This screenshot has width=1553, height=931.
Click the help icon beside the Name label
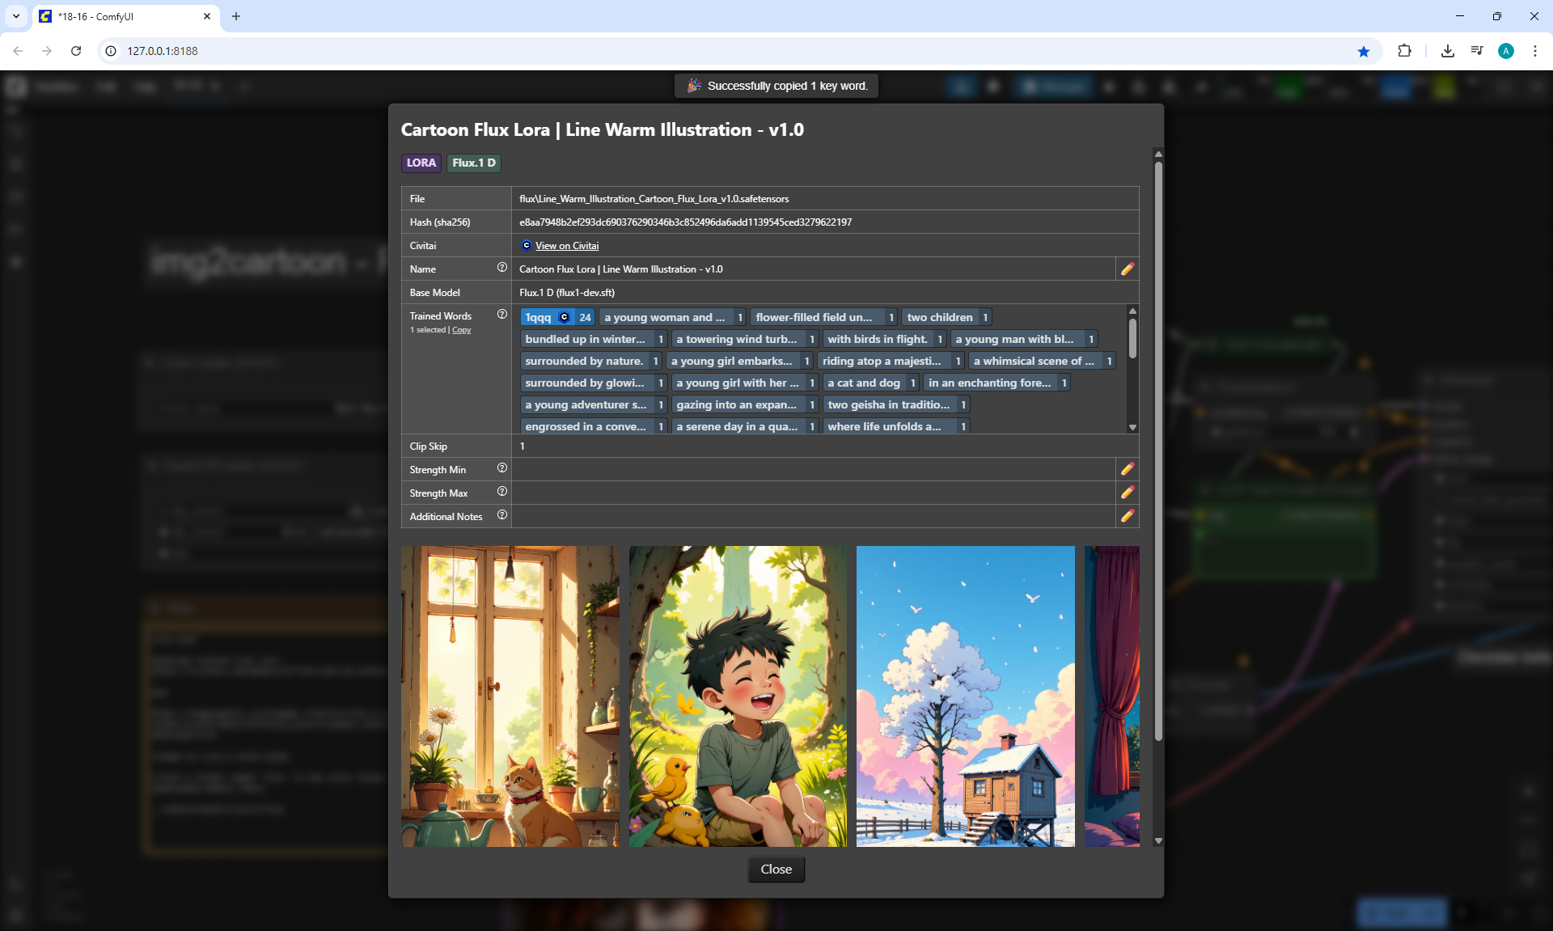(501, 268)
